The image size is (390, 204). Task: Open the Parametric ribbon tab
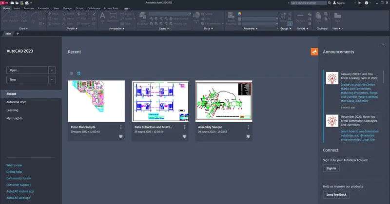coord(44,8)
